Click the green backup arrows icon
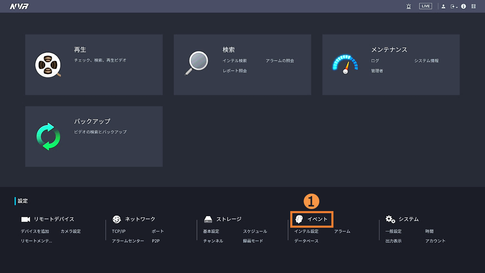This screenshot has height=273, width=485. 48,136
